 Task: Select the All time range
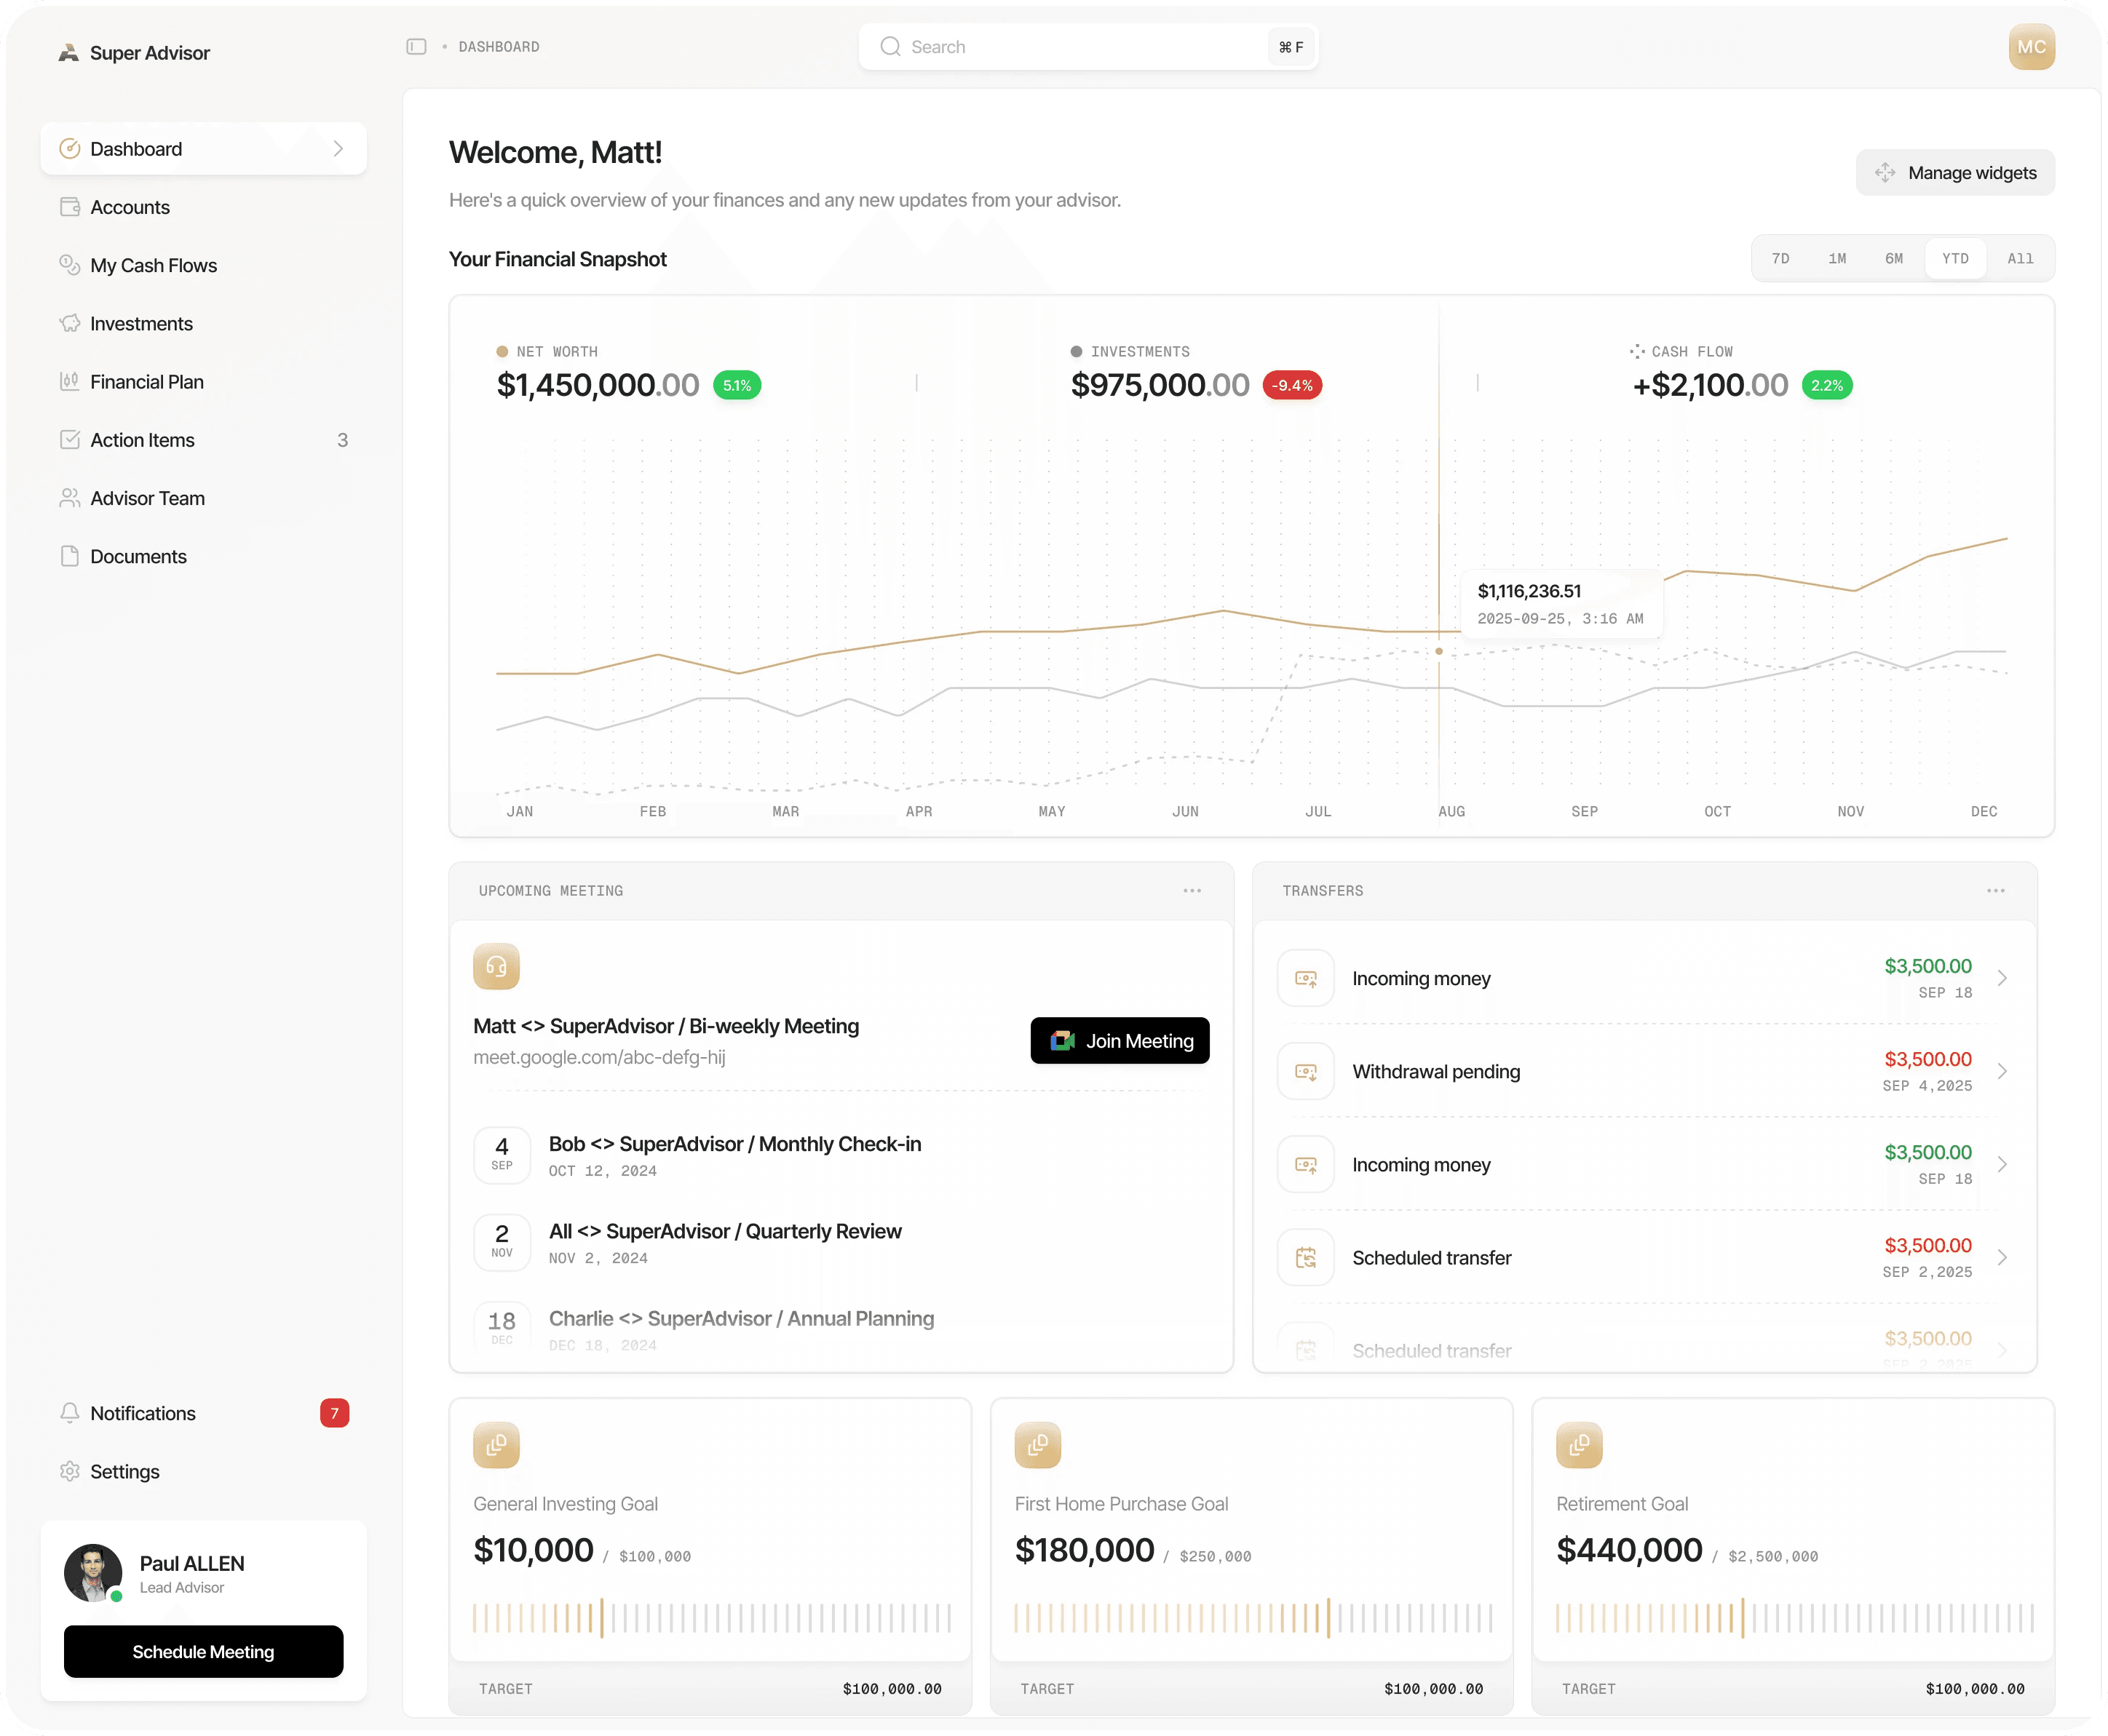click(x=2020, y=258)
